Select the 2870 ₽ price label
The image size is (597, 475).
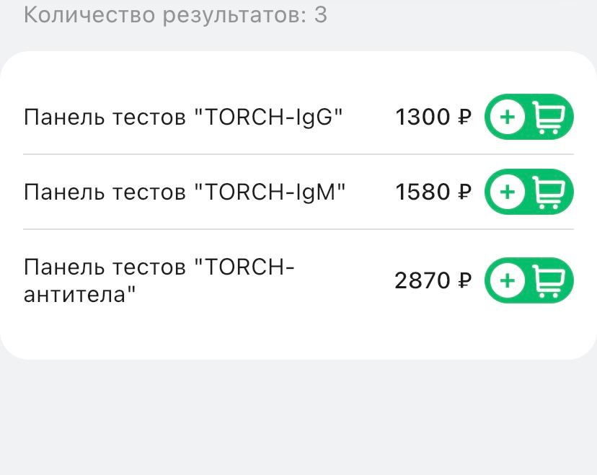click(x=433, y=280)
